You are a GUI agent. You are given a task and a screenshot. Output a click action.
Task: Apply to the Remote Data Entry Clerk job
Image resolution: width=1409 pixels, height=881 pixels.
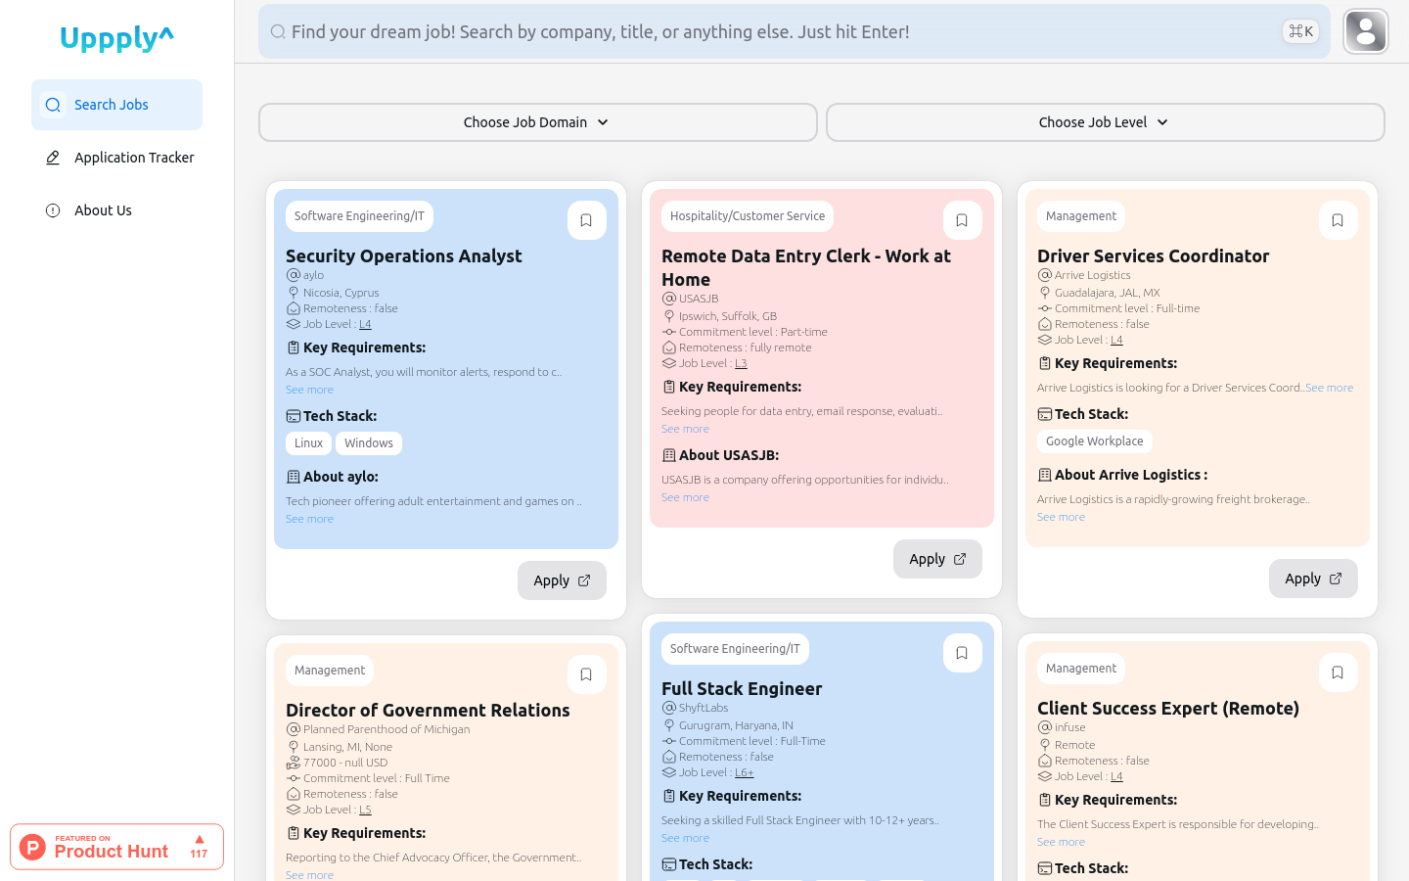(937, 559)
